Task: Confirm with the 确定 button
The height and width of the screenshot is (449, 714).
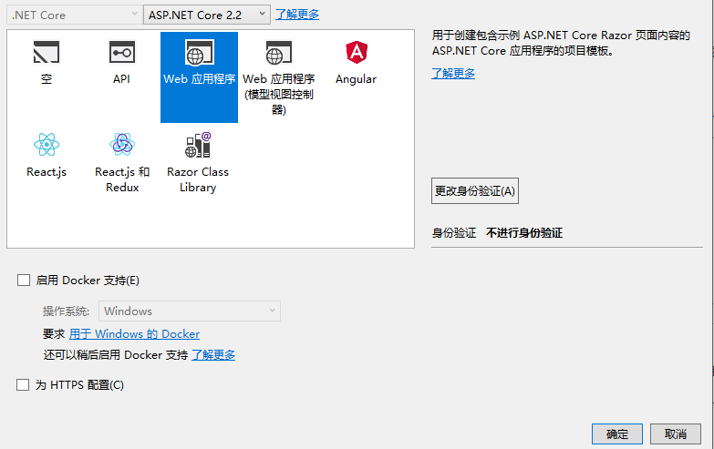Action: pos(617,434)
